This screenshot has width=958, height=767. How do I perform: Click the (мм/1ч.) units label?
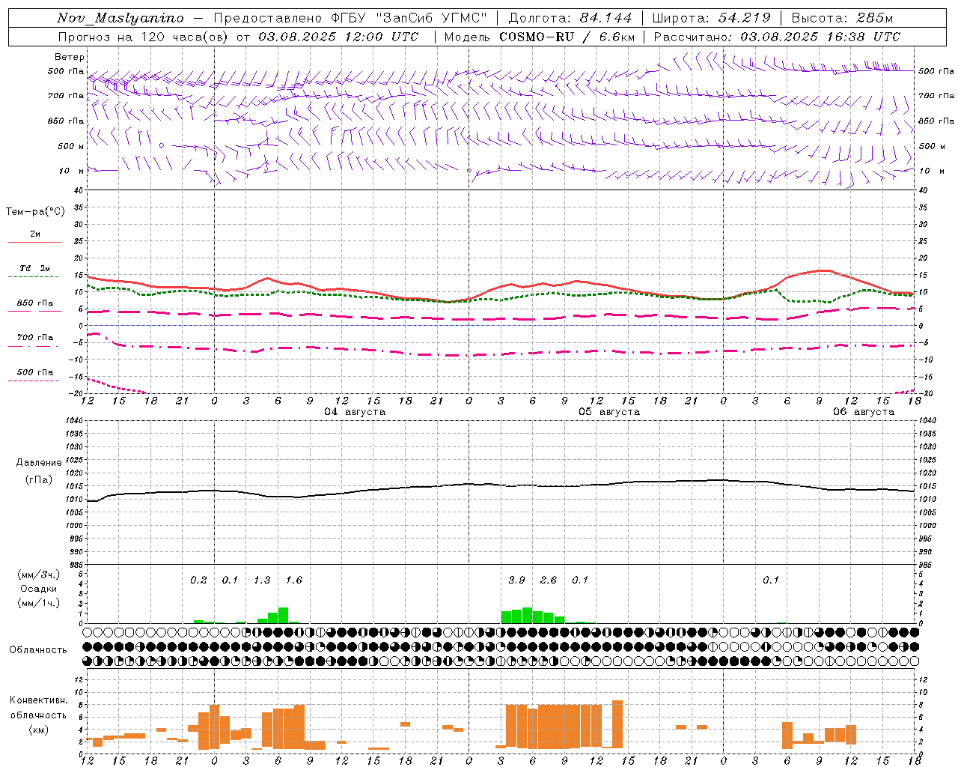tap(38, 603)
